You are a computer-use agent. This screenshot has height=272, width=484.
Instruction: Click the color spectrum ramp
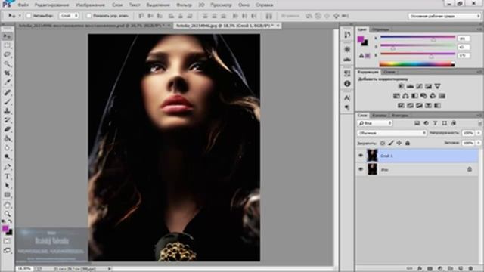(x=417, y=64)
